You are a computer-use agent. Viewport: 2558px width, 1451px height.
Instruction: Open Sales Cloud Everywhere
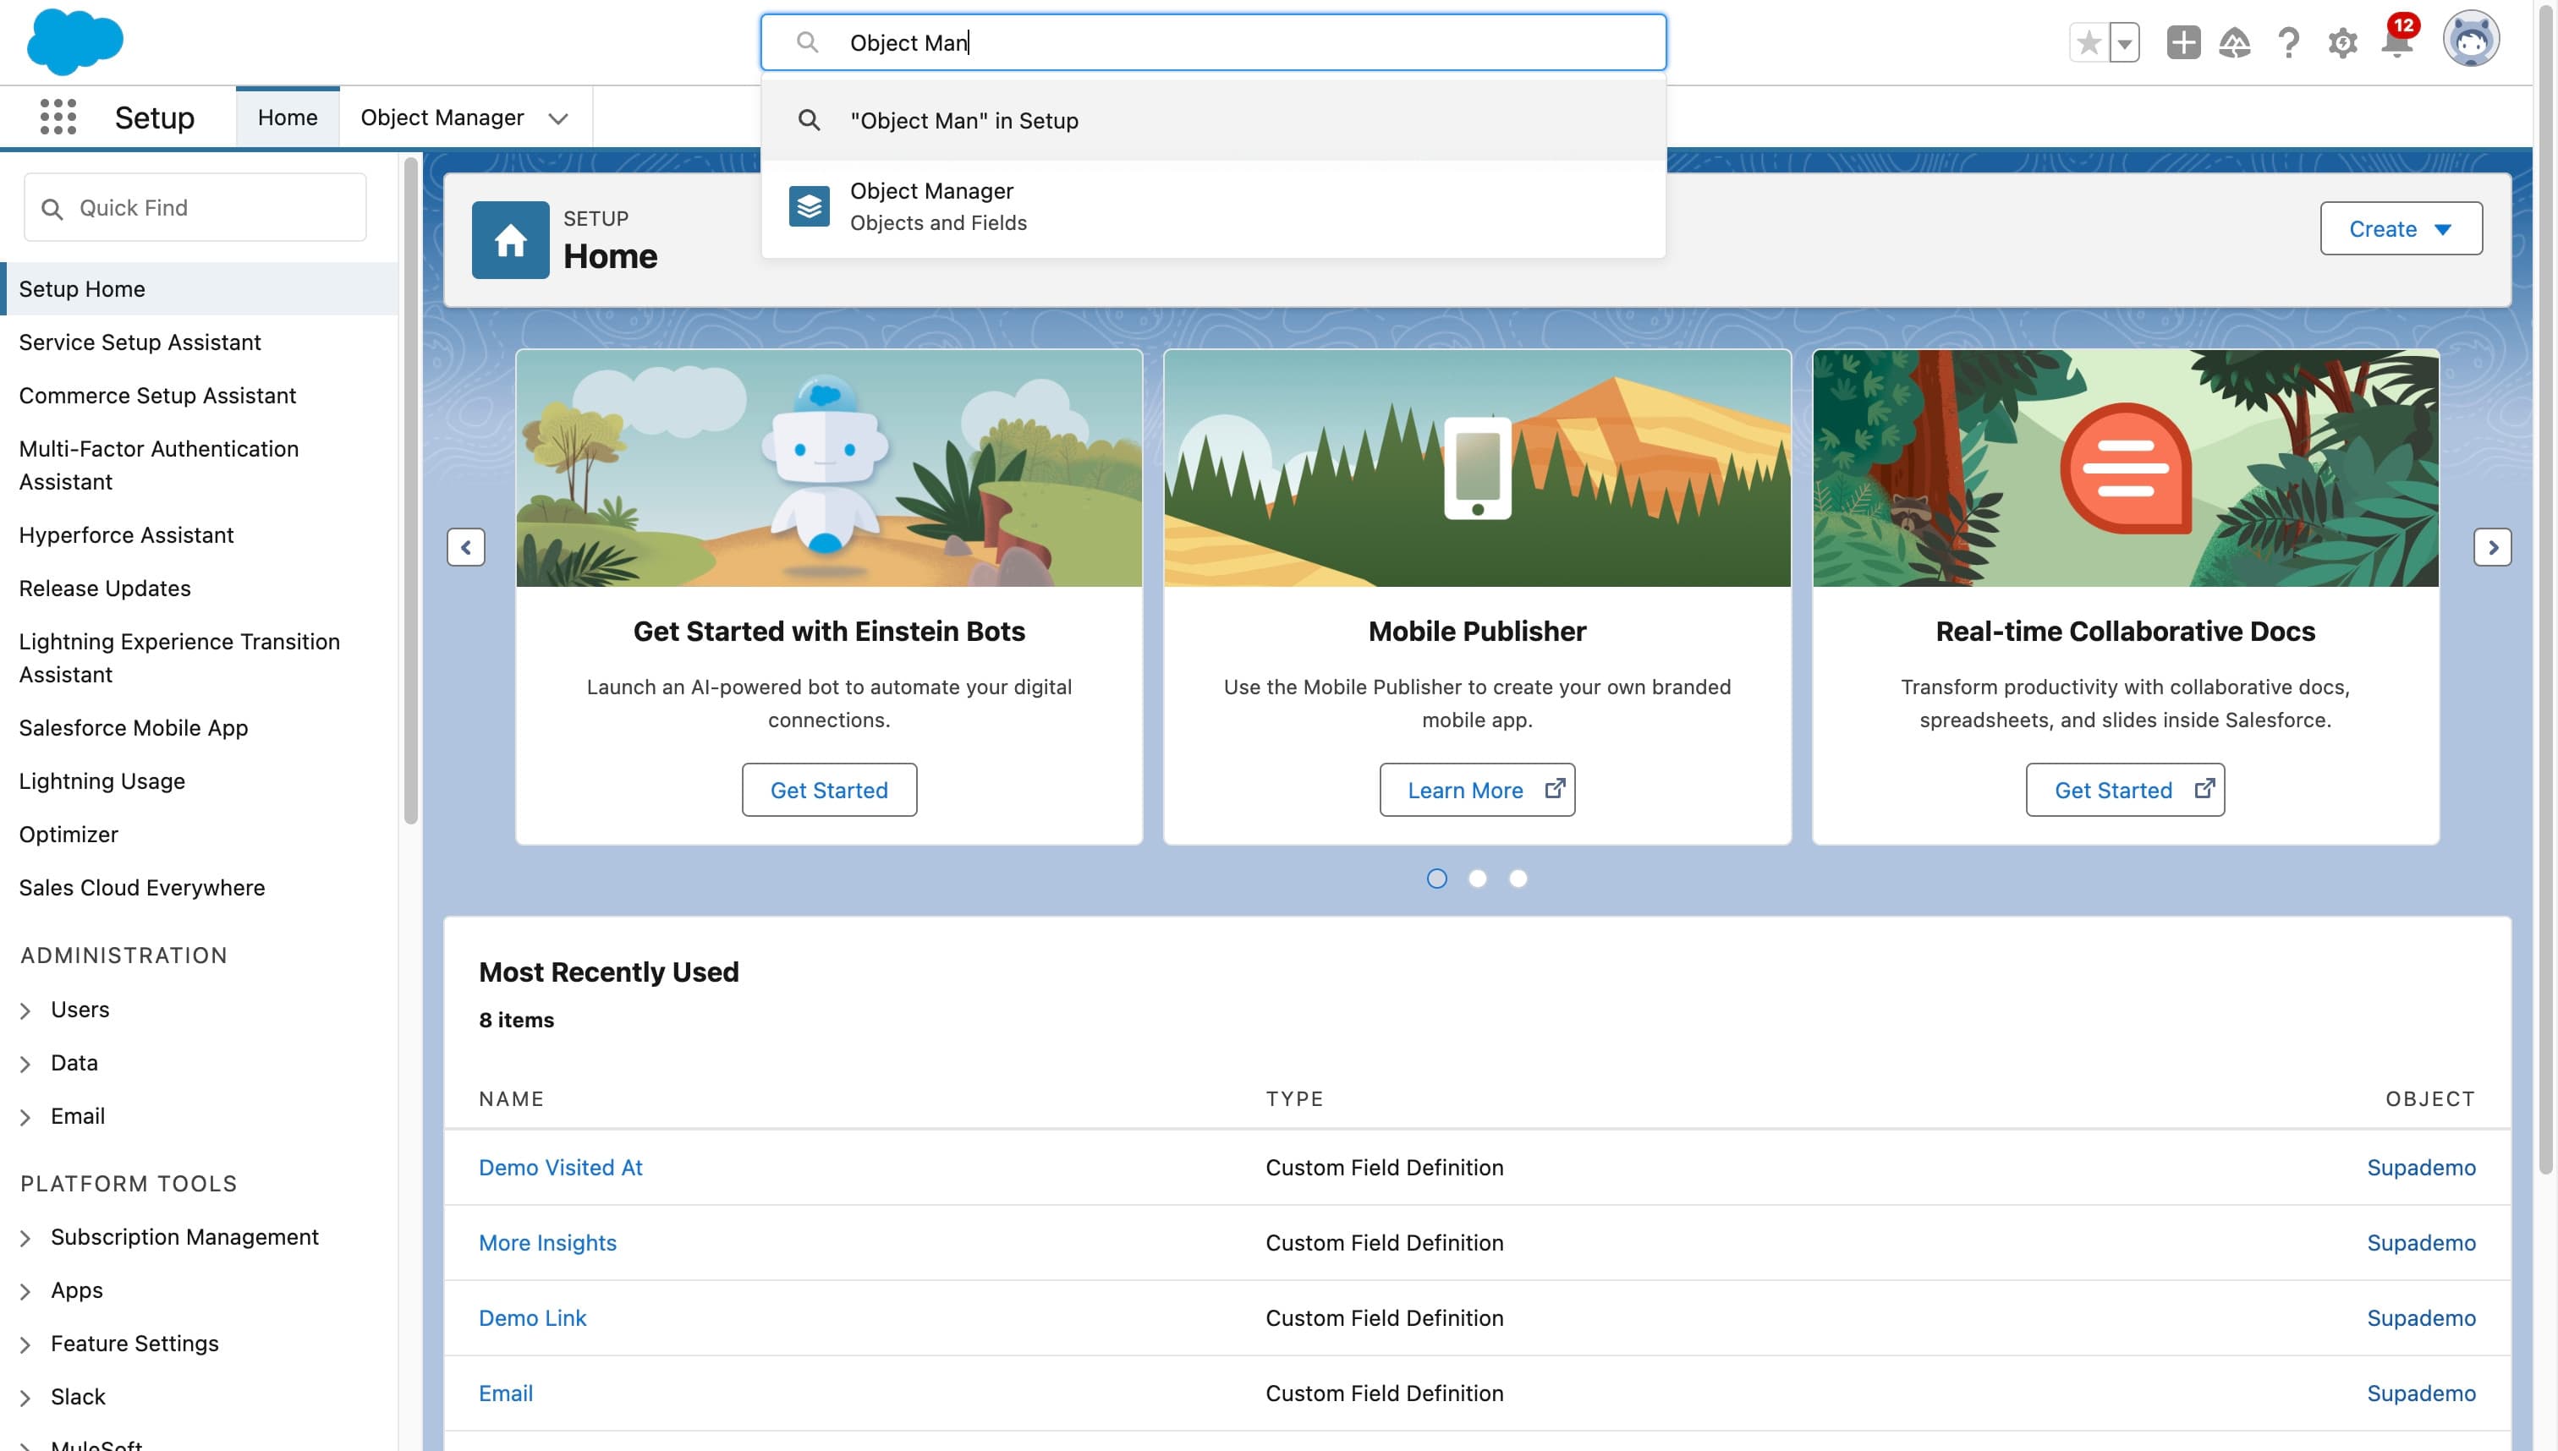point(141,888)
